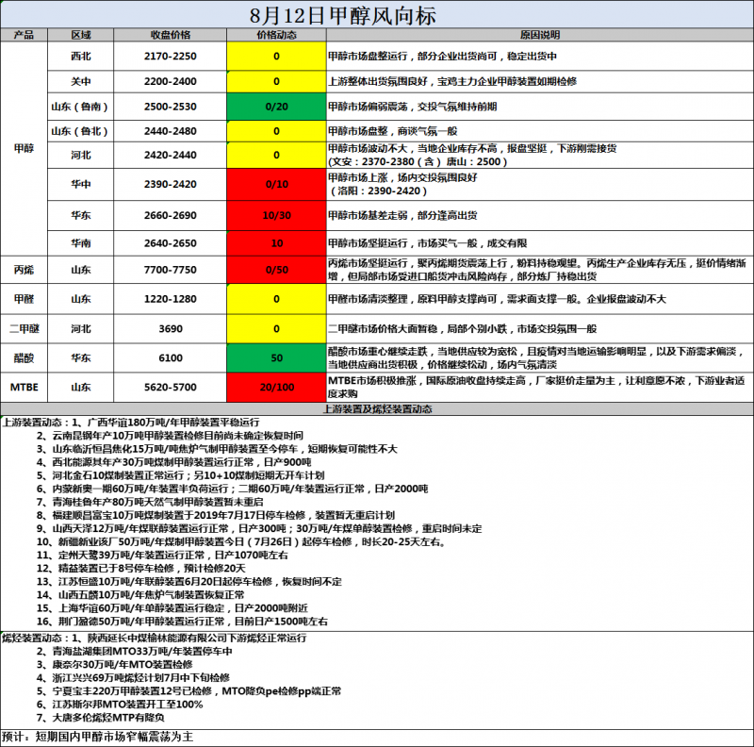
Task: Select the "原因说明" column header
Action: click(540, 35)
